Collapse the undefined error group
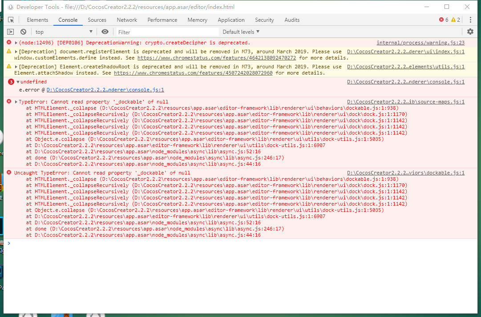Screen dimensions: 481x317 point(18,82)
